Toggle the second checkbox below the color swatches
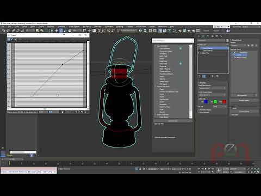 click(198, 113)
